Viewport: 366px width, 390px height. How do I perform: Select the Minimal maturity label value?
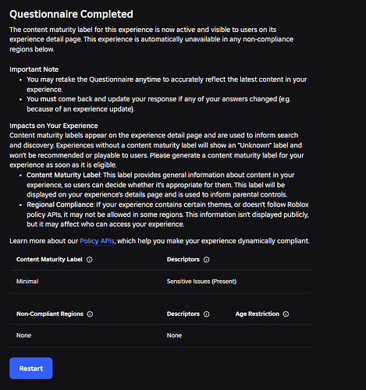(x=27, y=282)
